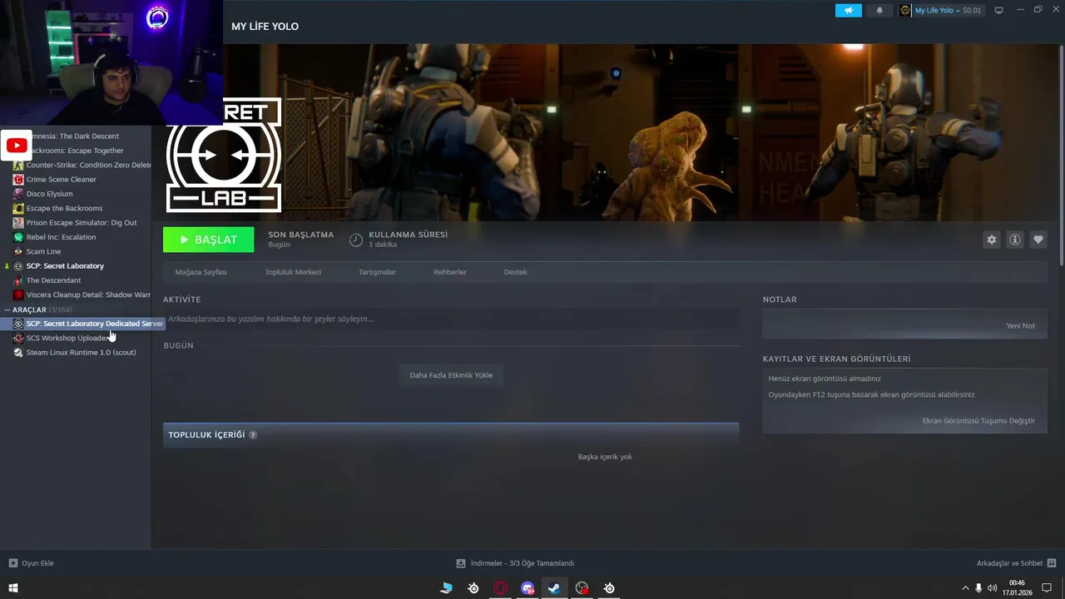Open Arkadaşlar ve Sohbet friends list
1065x599 pixels.
pyautogui.click(x=1016, y=563)
